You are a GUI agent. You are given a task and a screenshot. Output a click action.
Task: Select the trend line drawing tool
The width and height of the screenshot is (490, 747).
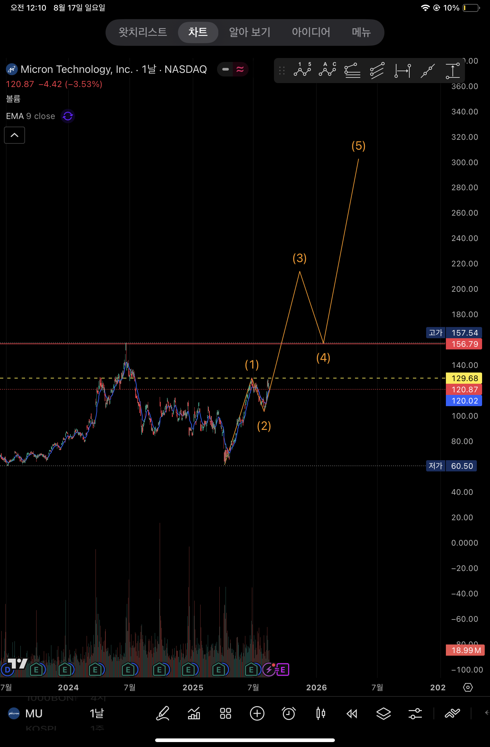point(428,71)
